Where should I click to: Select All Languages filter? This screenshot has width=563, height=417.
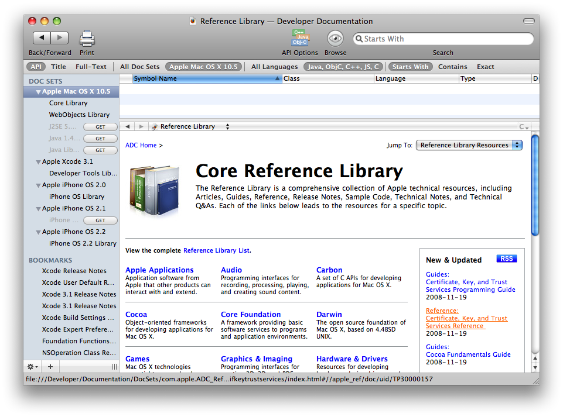274,67
